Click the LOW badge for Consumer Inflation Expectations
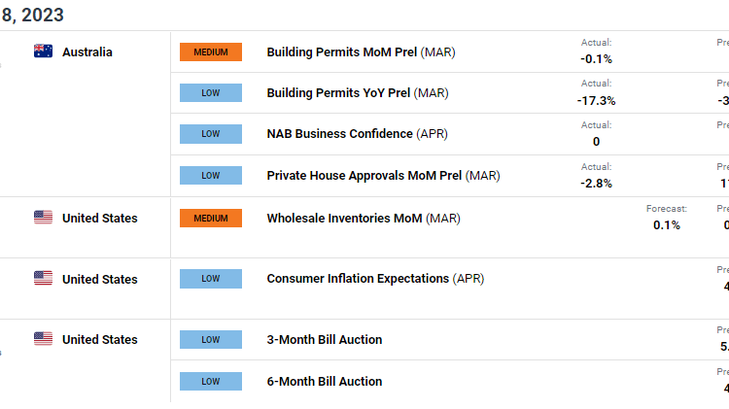The height and width of the screenshot is (409, 729). [x=211, y=279]
